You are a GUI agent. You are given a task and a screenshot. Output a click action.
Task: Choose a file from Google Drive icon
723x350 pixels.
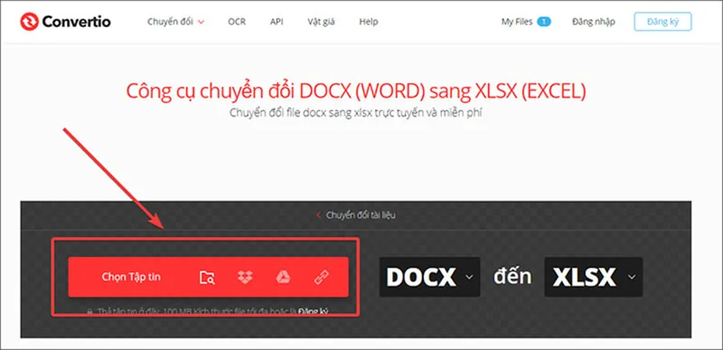point(283,277)
